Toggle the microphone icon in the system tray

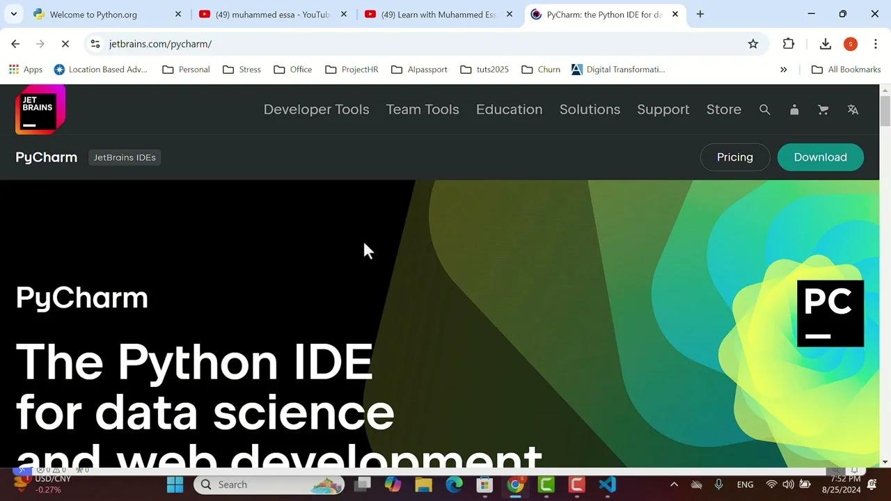click(718, 484)
